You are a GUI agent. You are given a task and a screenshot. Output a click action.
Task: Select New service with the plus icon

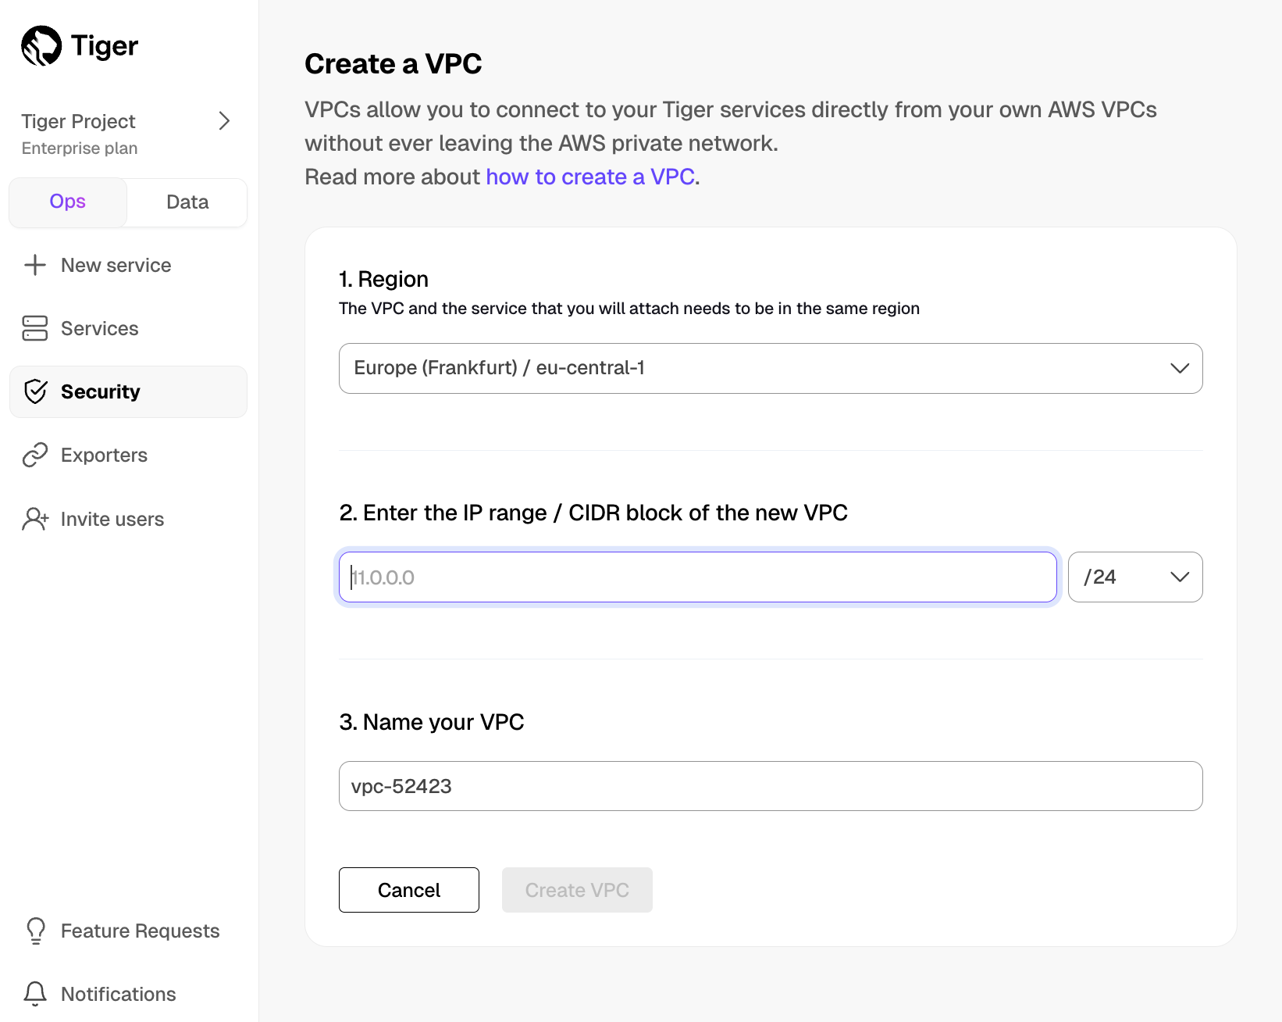pyautogui.click(x=36, y=265)
